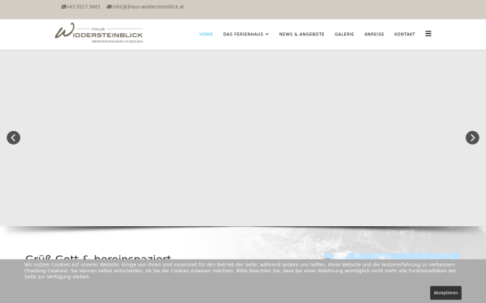
Task: Click the info@haus-widdersteinblick.at email link
Action: pos(148,6)
